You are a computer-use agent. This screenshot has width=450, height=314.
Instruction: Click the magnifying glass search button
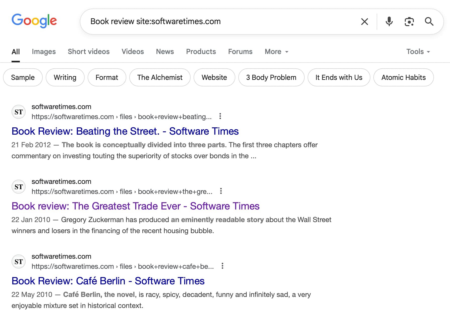[429, 22]
